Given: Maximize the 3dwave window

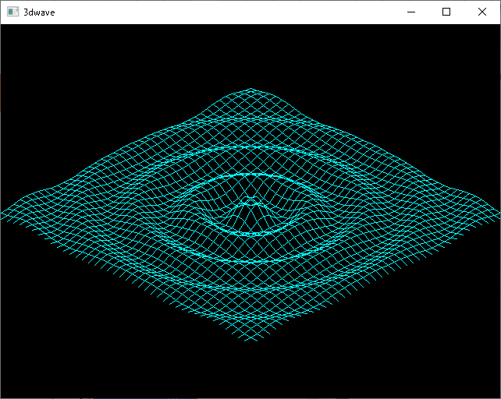Looking at the screenshot, I should [446, 12].
